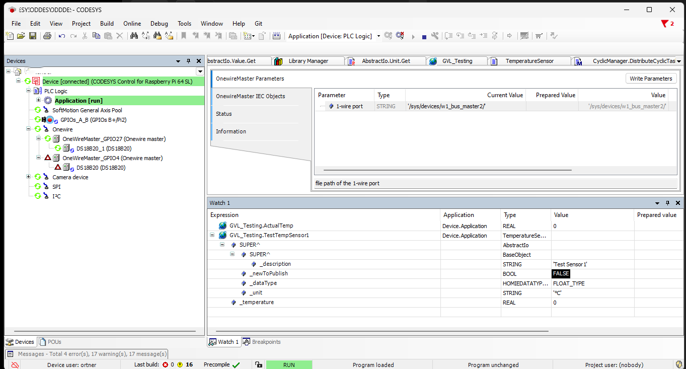Open the Debug menu
Screen dimensions: 686x369
tap(159, 24)
